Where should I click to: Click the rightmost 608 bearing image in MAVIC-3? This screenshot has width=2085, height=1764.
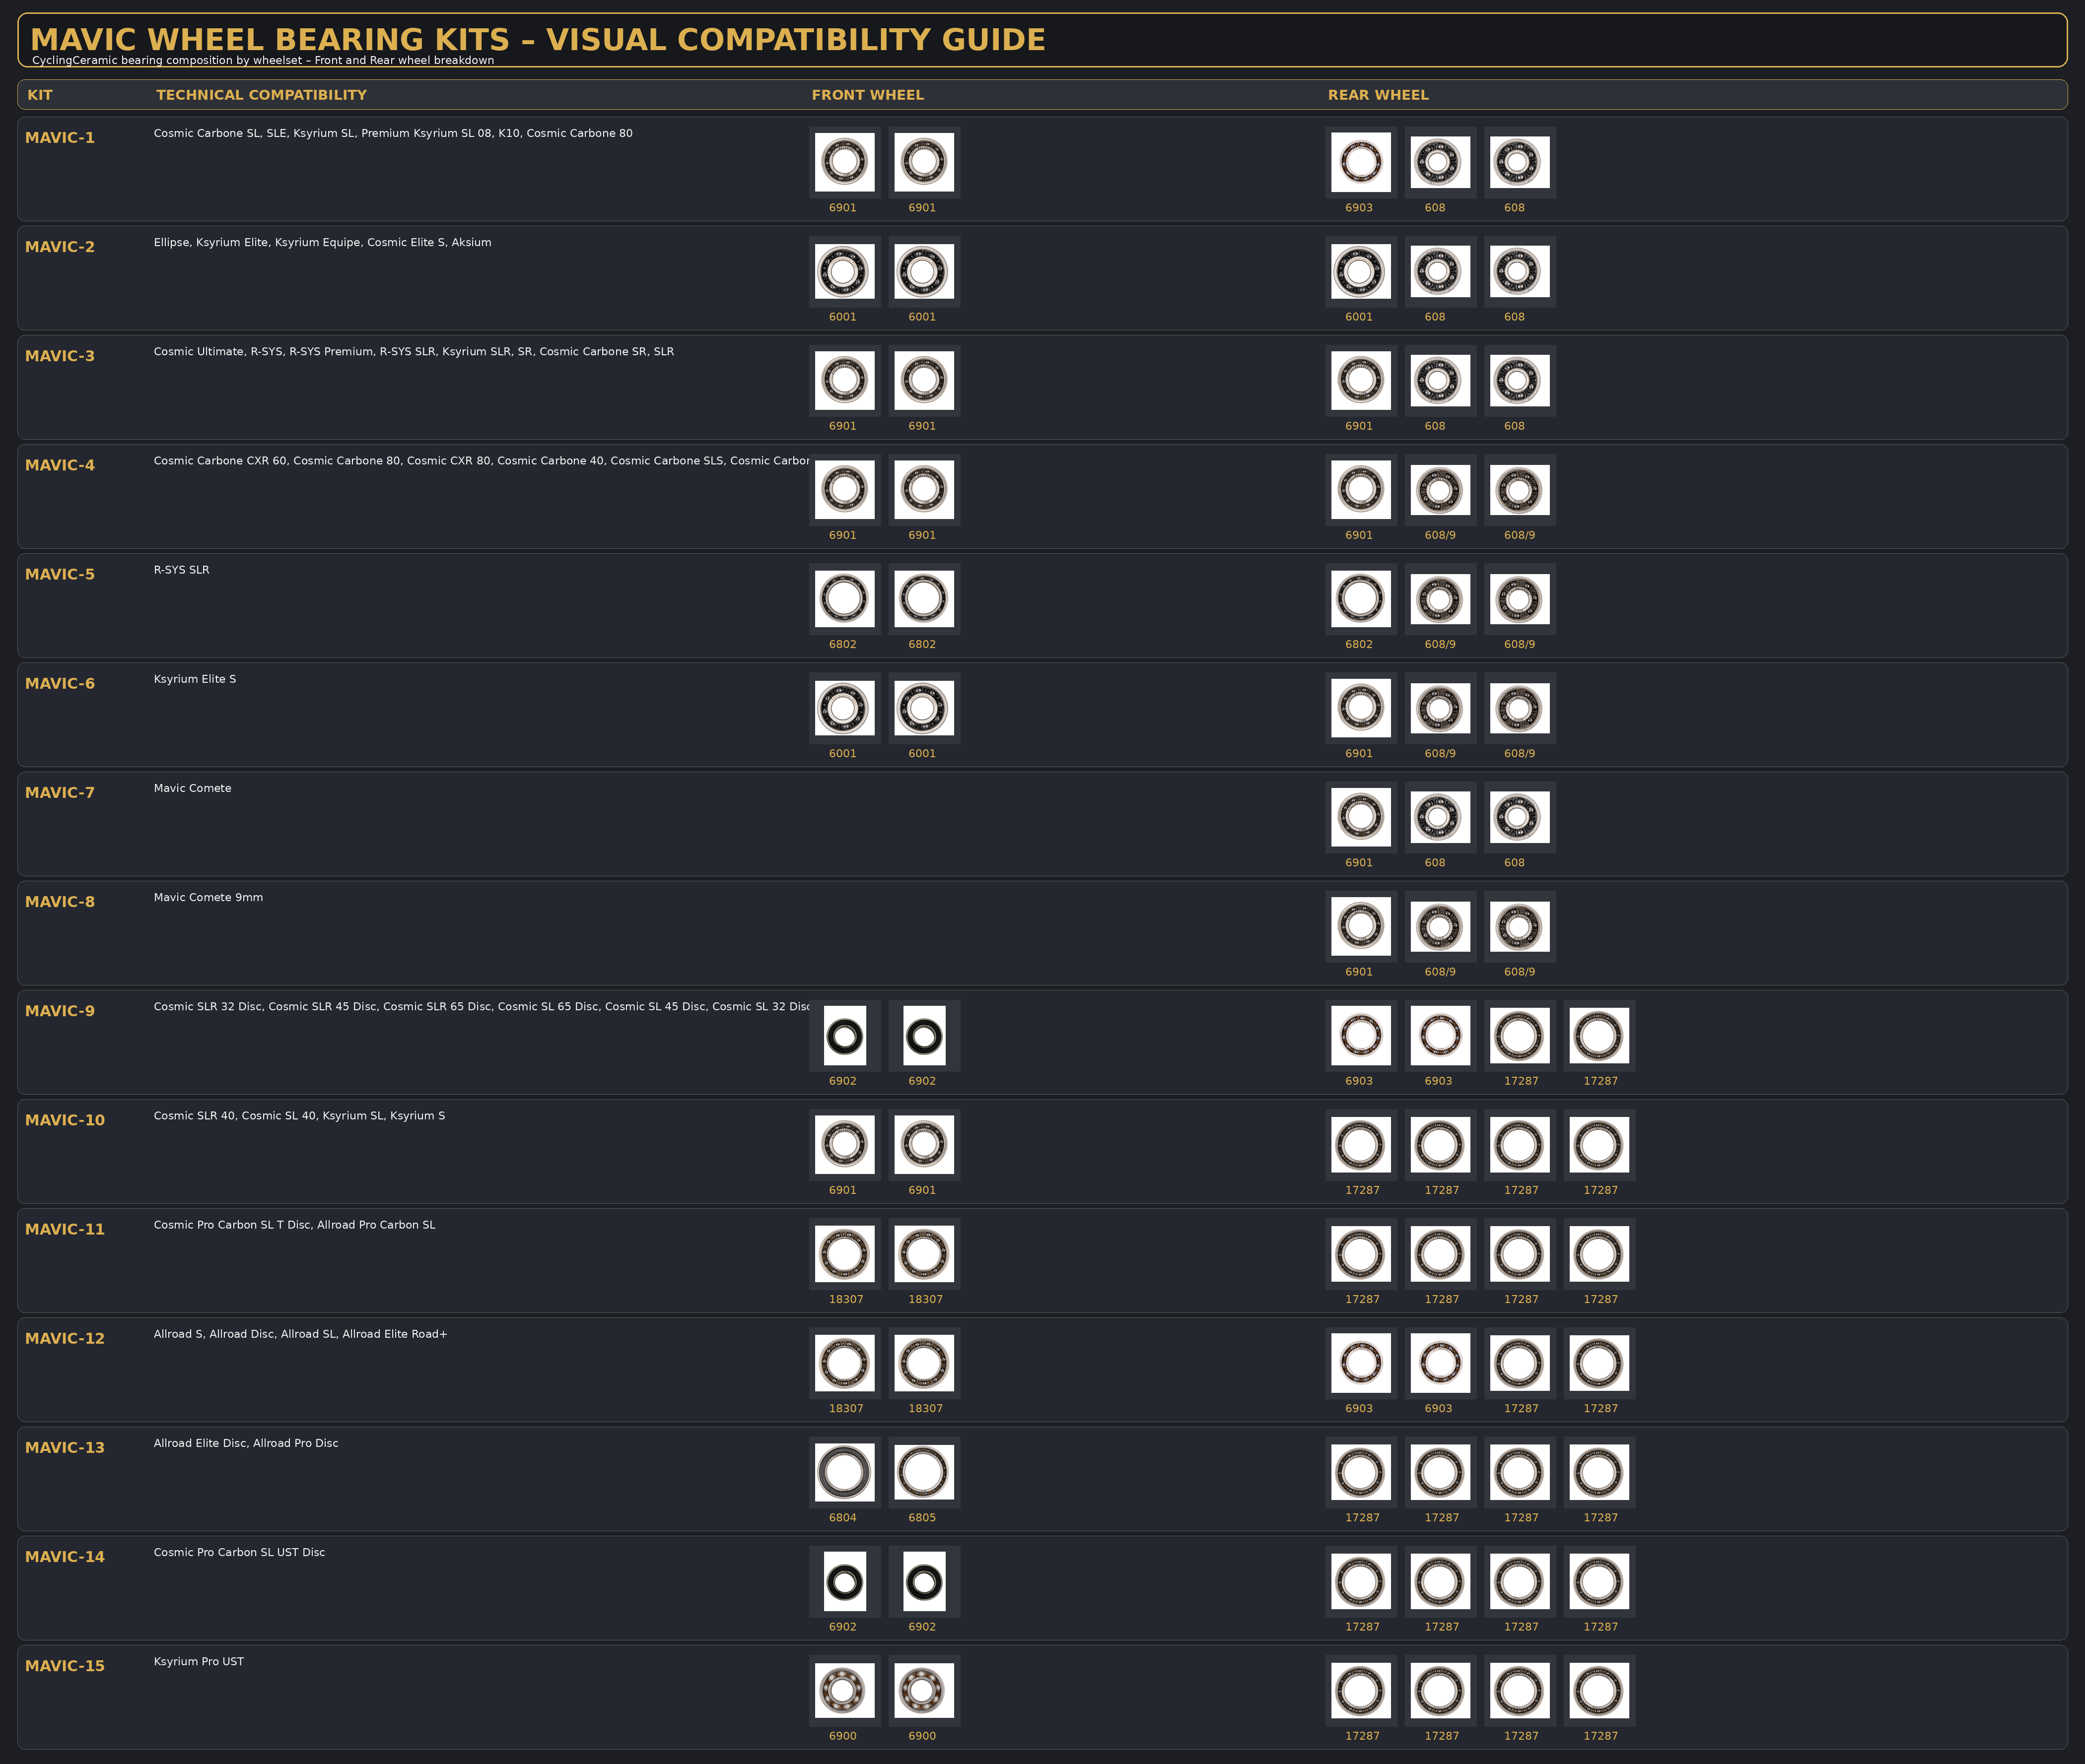click(1520, 380)
